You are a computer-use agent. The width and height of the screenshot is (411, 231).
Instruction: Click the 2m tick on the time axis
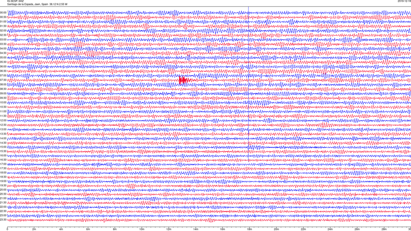pos(34,229)
